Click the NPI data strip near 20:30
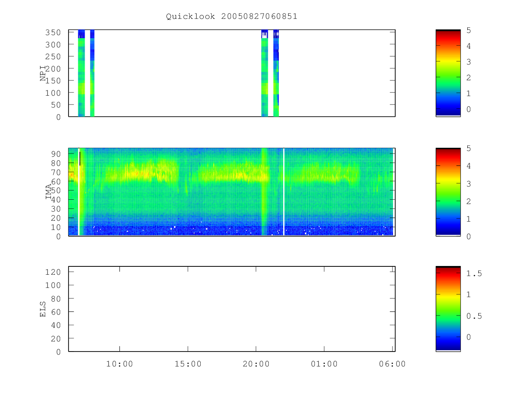This screenshot has width=527, height=395. tap(264, 73)
